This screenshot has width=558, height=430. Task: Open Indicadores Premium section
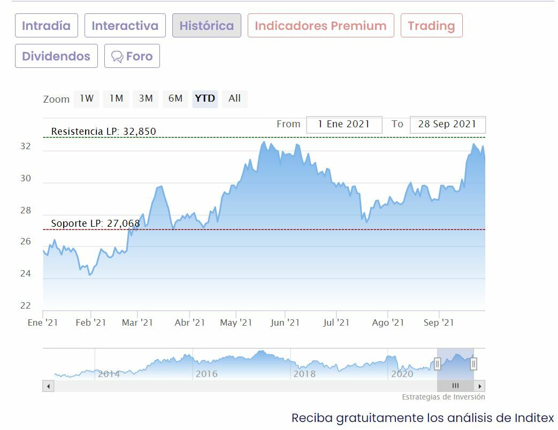(x=320, y=26)
